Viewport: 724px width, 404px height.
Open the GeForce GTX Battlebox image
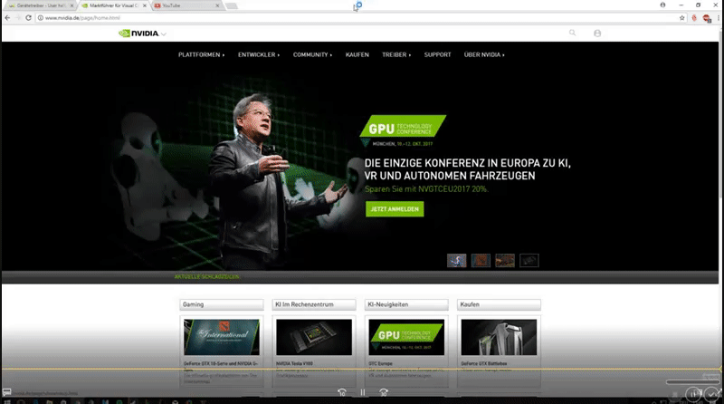pyautogui.click(x=499, y=337)
